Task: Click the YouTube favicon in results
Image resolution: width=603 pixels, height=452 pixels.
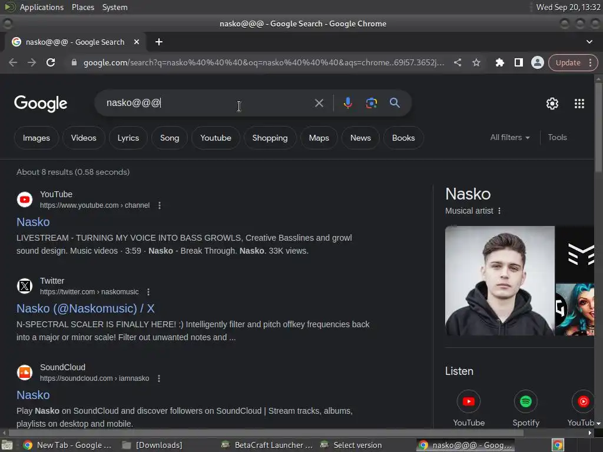Action: 25,200
